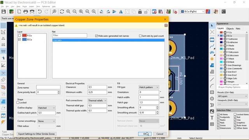Viewport: 249px width, 140px height.
Task: Refresh the board view
Action: click(x=62, y=12)
